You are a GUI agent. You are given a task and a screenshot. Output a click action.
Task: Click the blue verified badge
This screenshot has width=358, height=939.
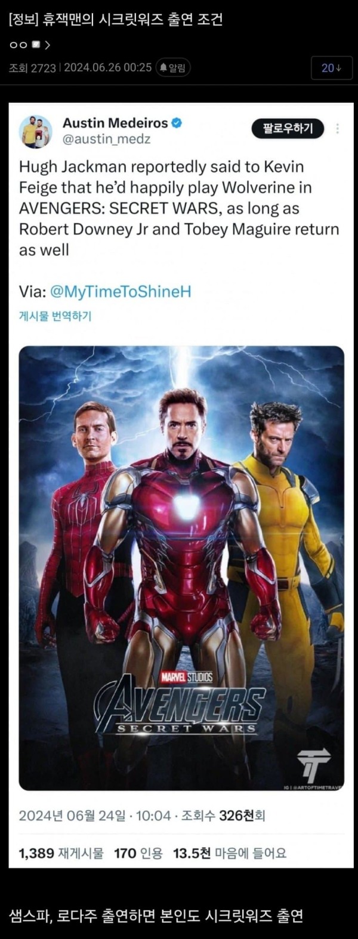(x=177, y=123)
